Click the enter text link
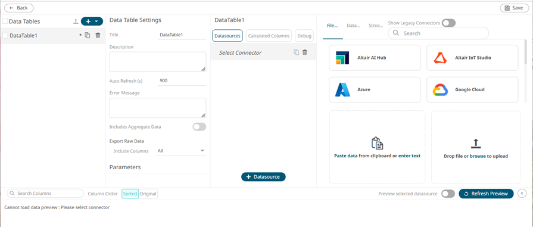This screenshot has height=227, width=533. [410, 156]
